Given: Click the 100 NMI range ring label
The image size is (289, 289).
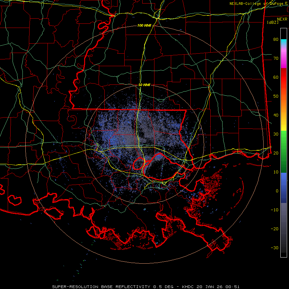Looking at the screenshot, I should coord(144,25).
